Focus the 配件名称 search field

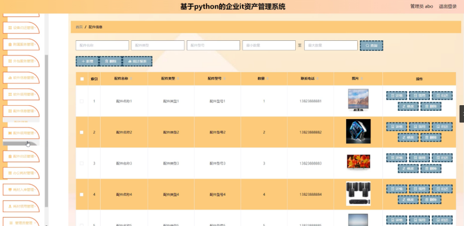(102, 45)
